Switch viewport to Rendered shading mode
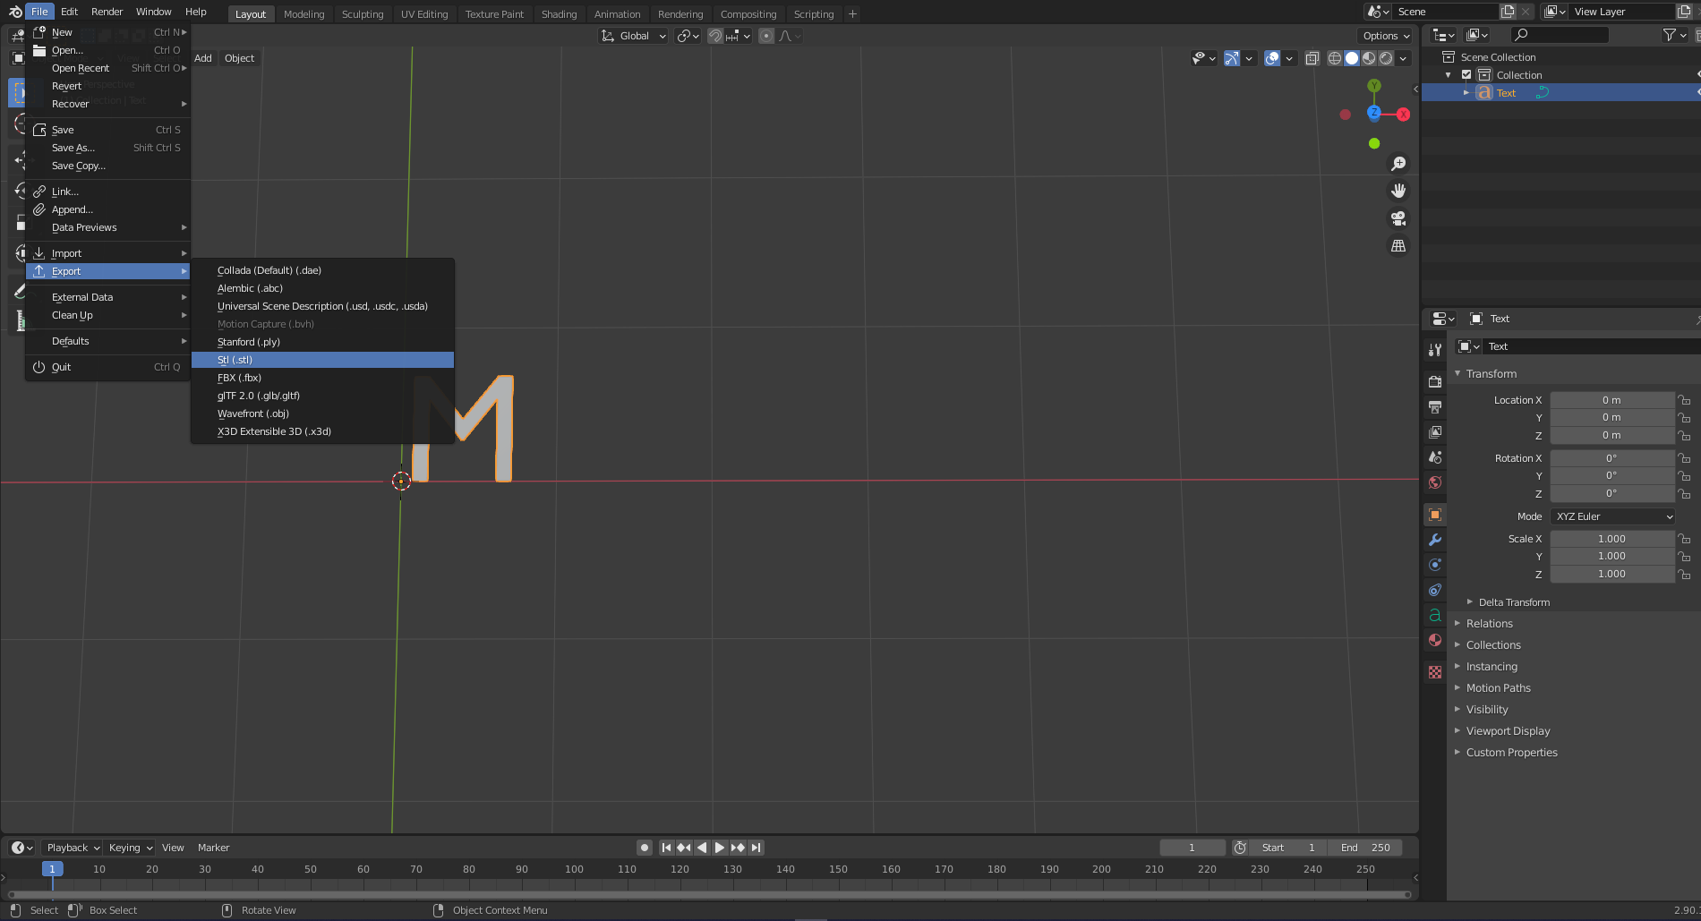Screen dimensions: 1701x921 click(1386, 58)
